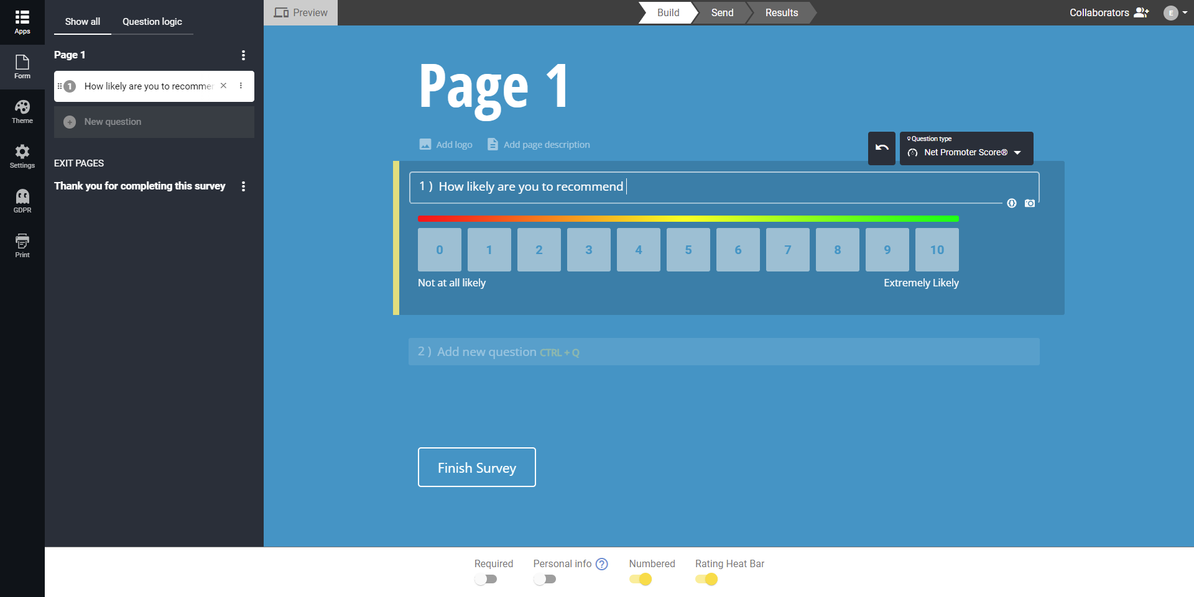Select rating 1 on the NPS scale

coord(489,250)
